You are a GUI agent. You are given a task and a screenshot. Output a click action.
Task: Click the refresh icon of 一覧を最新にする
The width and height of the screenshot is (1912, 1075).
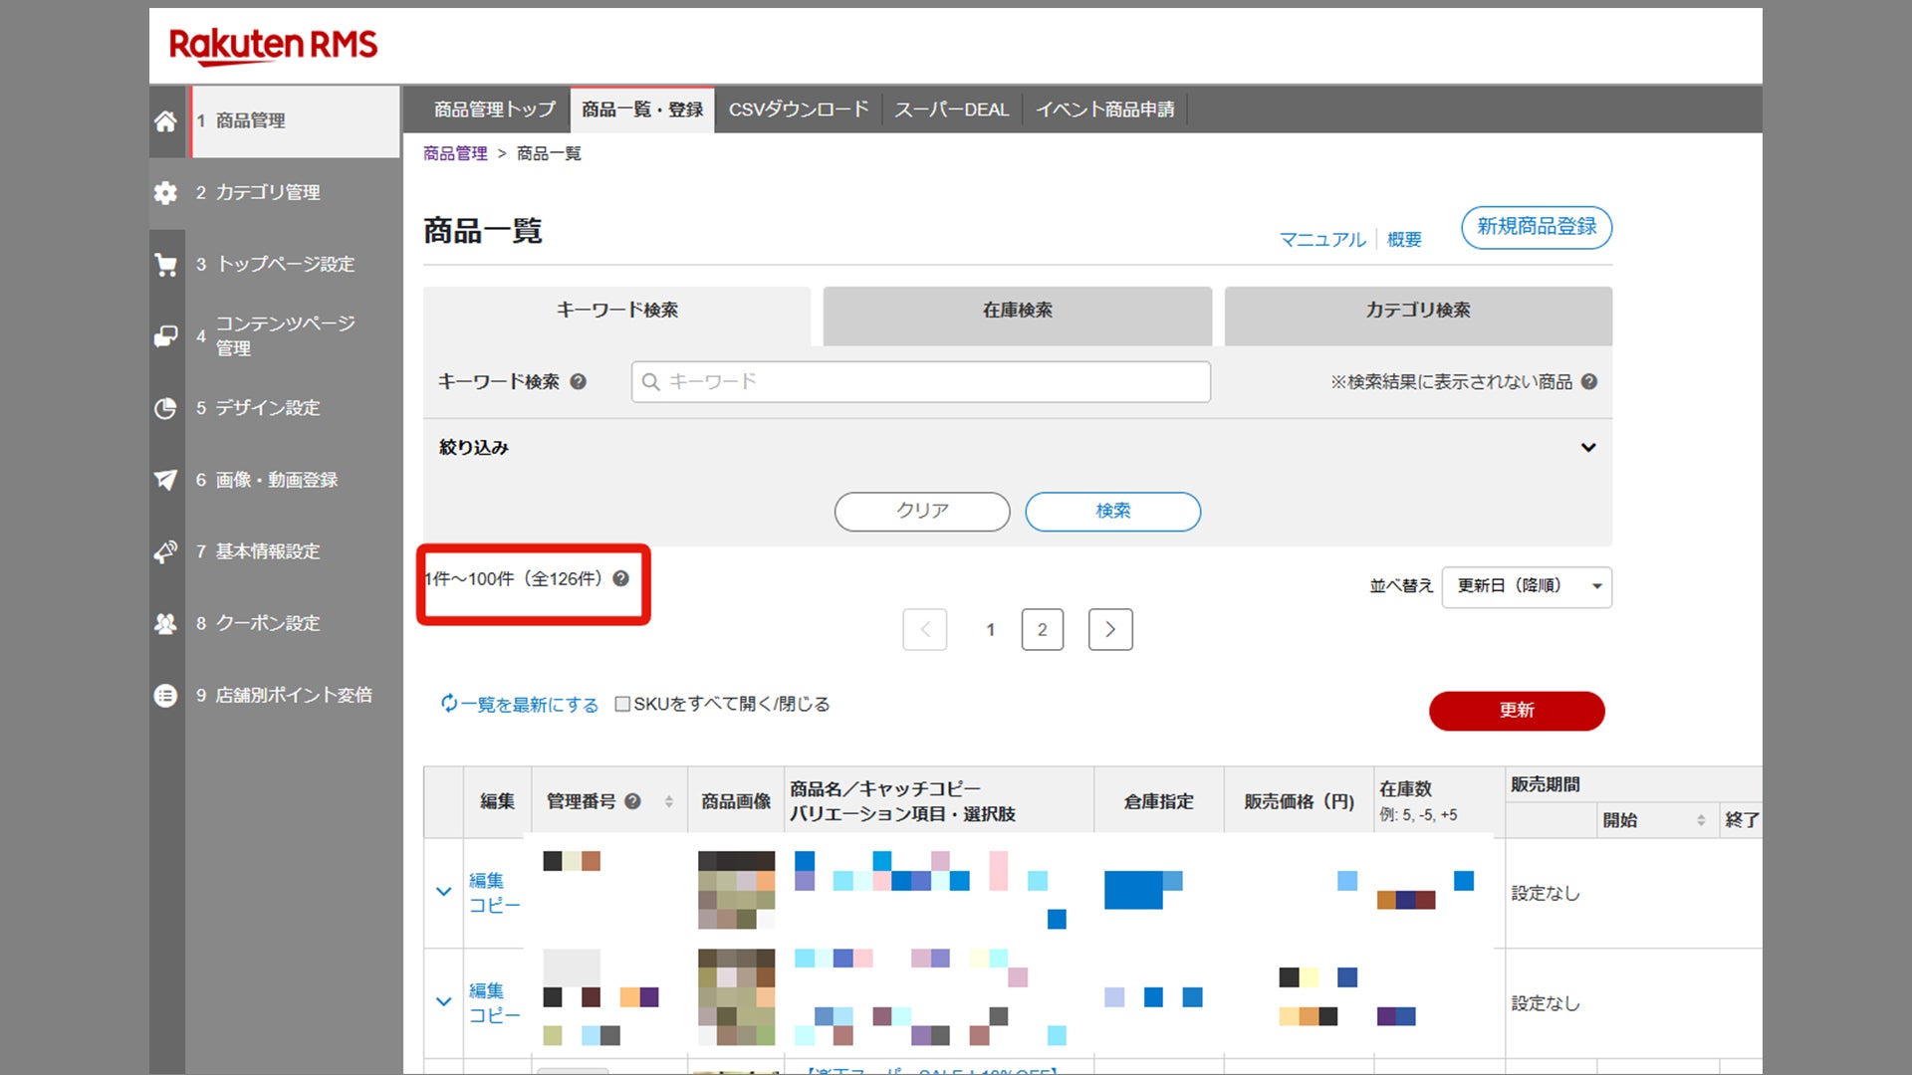[449, 704]
